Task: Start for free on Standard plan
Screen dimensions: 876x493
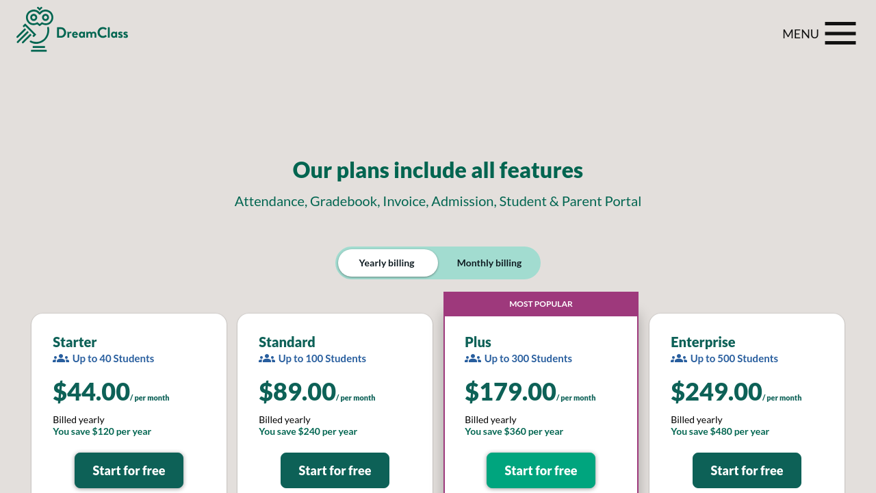Action: pyautogui.click(x=335, y=470)
